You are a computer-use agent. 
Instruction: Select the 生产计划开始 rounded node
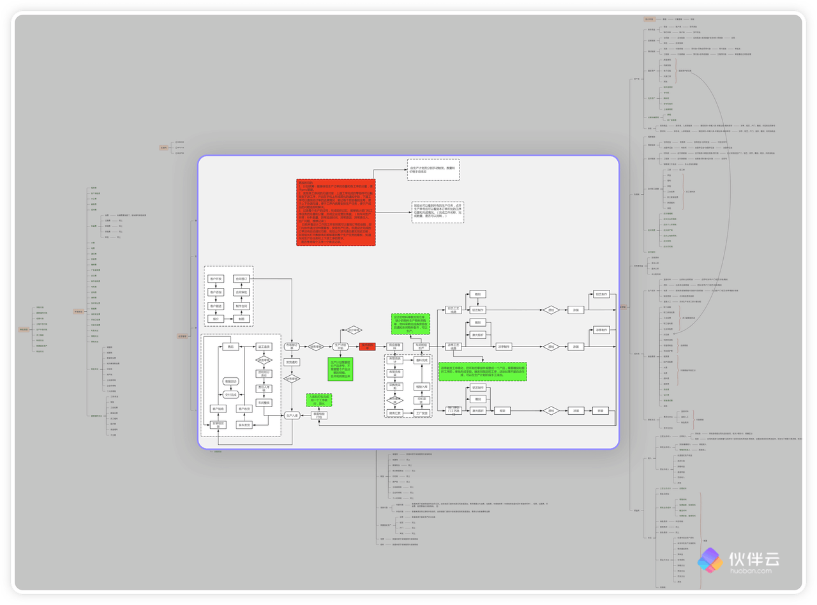pos(340,347)
